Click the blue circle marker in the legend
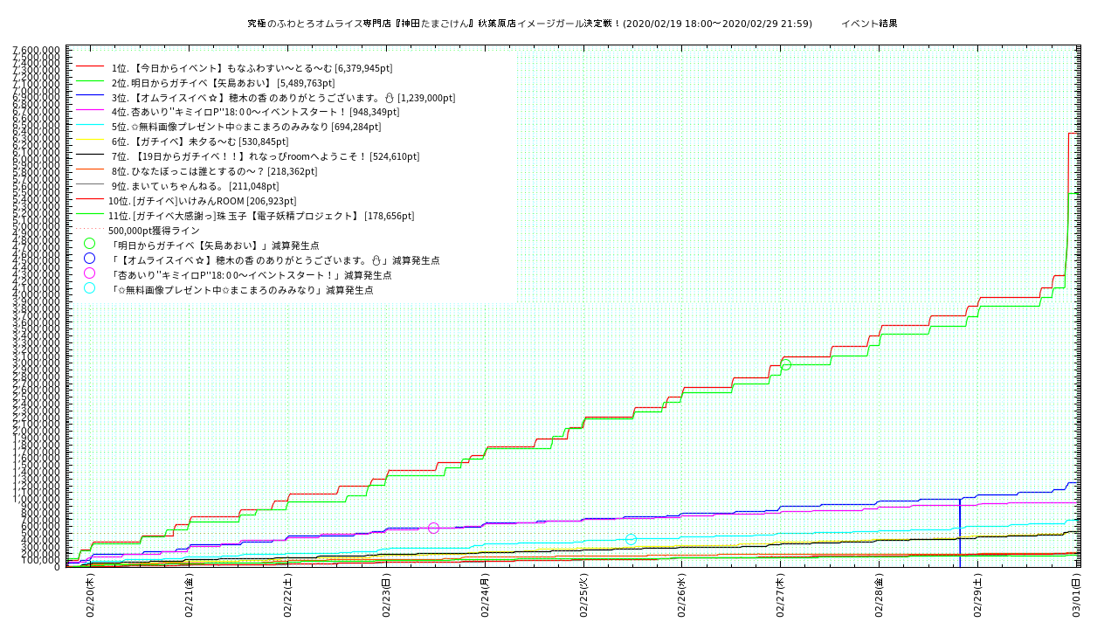 89,259
